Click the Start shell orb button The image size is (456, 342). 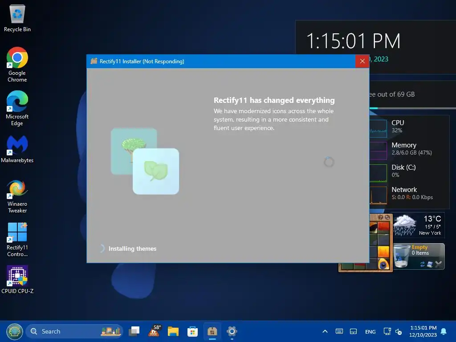coord(15,331)
